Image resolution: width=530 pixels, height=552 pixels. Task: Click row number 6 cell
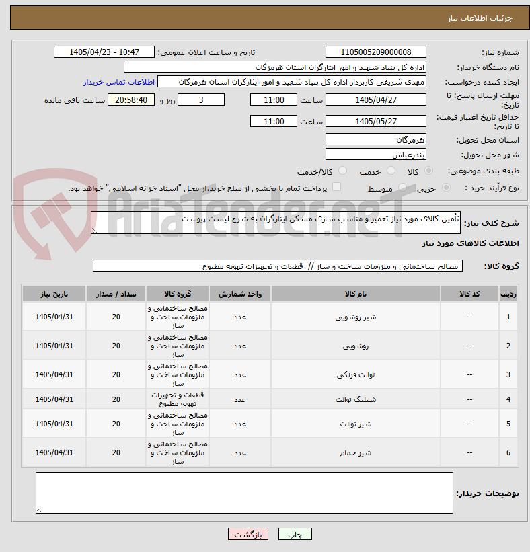tap(508, 452)
